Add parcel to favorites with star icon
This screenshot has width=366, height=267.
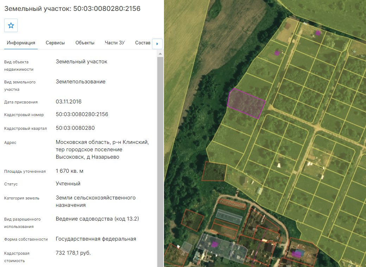click(11, 25)
